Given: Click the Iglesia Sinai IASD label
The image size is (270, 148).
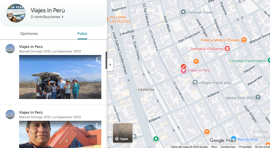Looking at the screenshot, I should [x=240, y=98].
